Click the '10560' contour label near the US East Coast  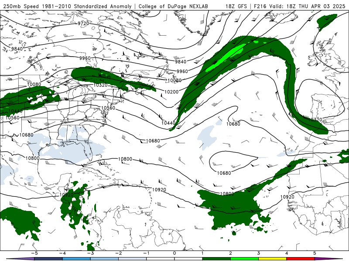[108, 108]
